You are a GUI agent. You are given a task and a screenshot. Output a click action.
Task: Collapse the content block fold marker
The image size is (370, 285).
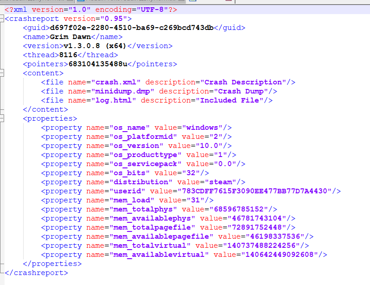pyautogui.click(x=2, y=73)
